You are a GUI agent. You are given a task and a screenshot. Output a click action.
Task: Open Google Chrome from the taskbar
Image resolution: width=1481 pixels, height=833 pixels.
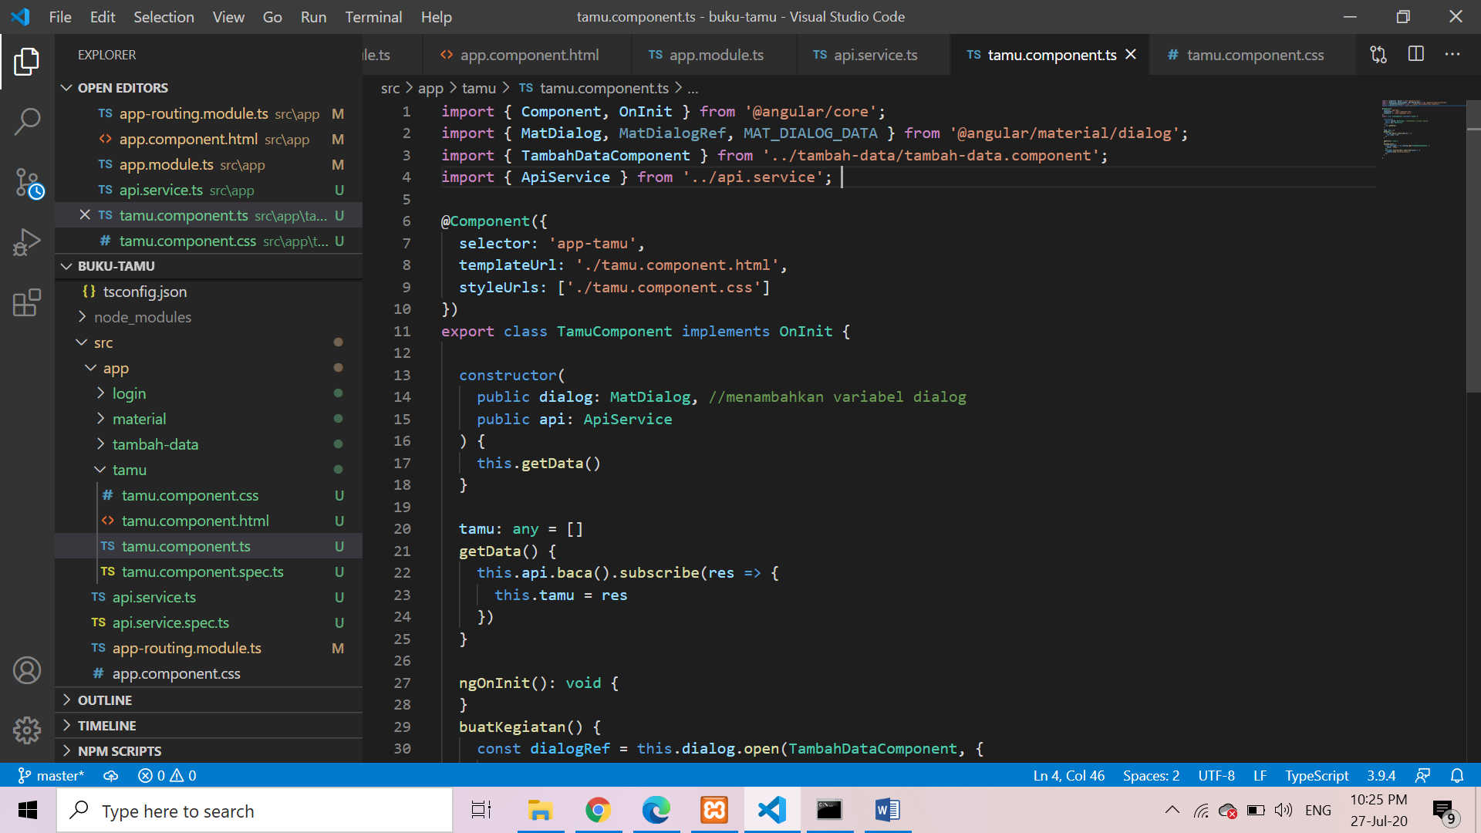click(x=598, y=810)
